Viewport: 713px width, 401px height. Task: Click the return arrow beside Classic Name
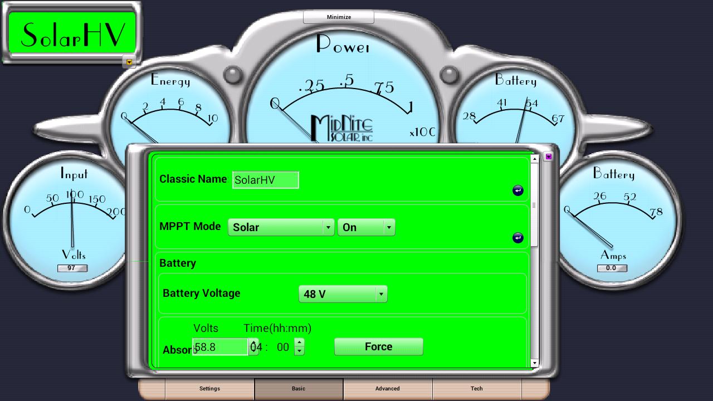(x=517, y=190)
